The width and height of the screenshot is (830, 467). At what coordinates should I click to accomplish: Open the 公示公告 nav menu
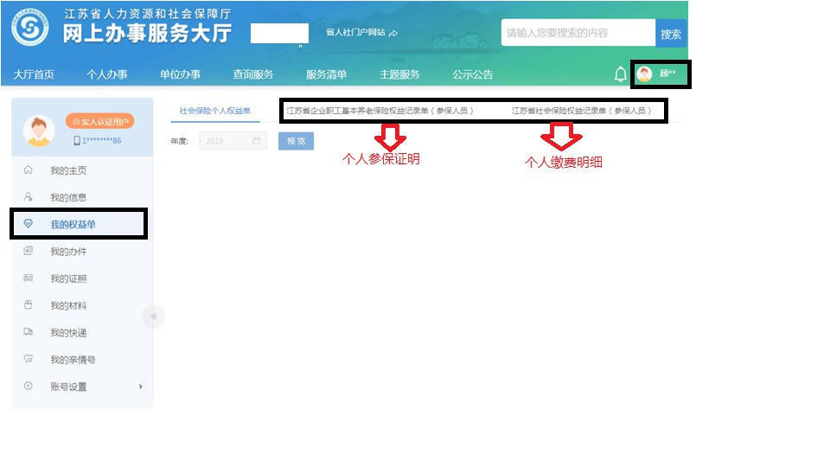coord(472,74)
